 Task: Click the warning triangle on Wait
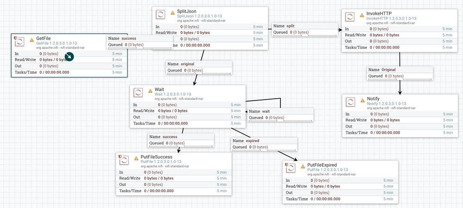pos(150,91)
